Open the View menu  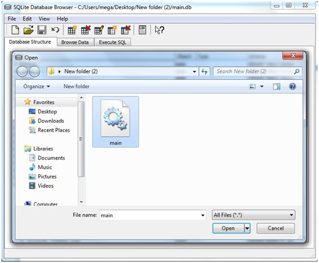pos(44,19)
